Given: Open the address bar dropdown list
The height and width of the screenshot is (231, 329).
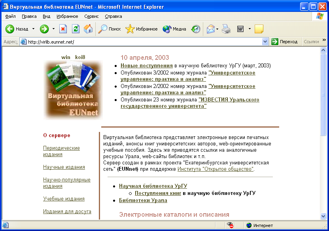Looking at the screenshot, I should point(265,42).
